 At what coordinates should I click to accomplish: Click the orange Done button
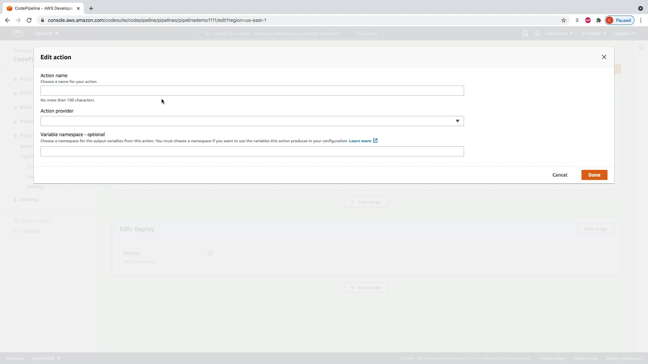tap(594, 175)
